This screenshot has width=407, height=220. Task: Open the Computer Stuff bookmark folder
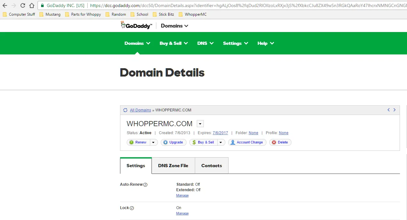19,14
